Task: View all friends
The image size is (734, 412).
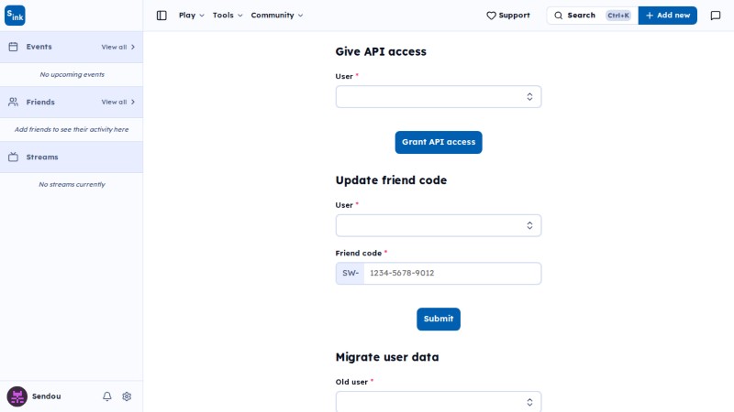Action: coord(118,102)
